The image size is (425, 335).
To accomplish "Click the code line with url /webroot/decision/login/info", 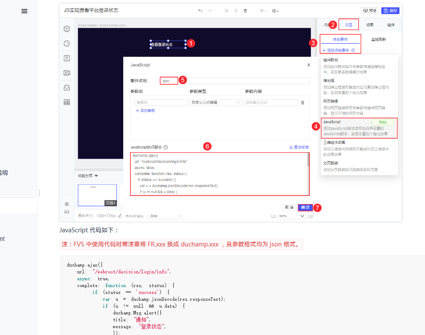I will pos(124,272).
